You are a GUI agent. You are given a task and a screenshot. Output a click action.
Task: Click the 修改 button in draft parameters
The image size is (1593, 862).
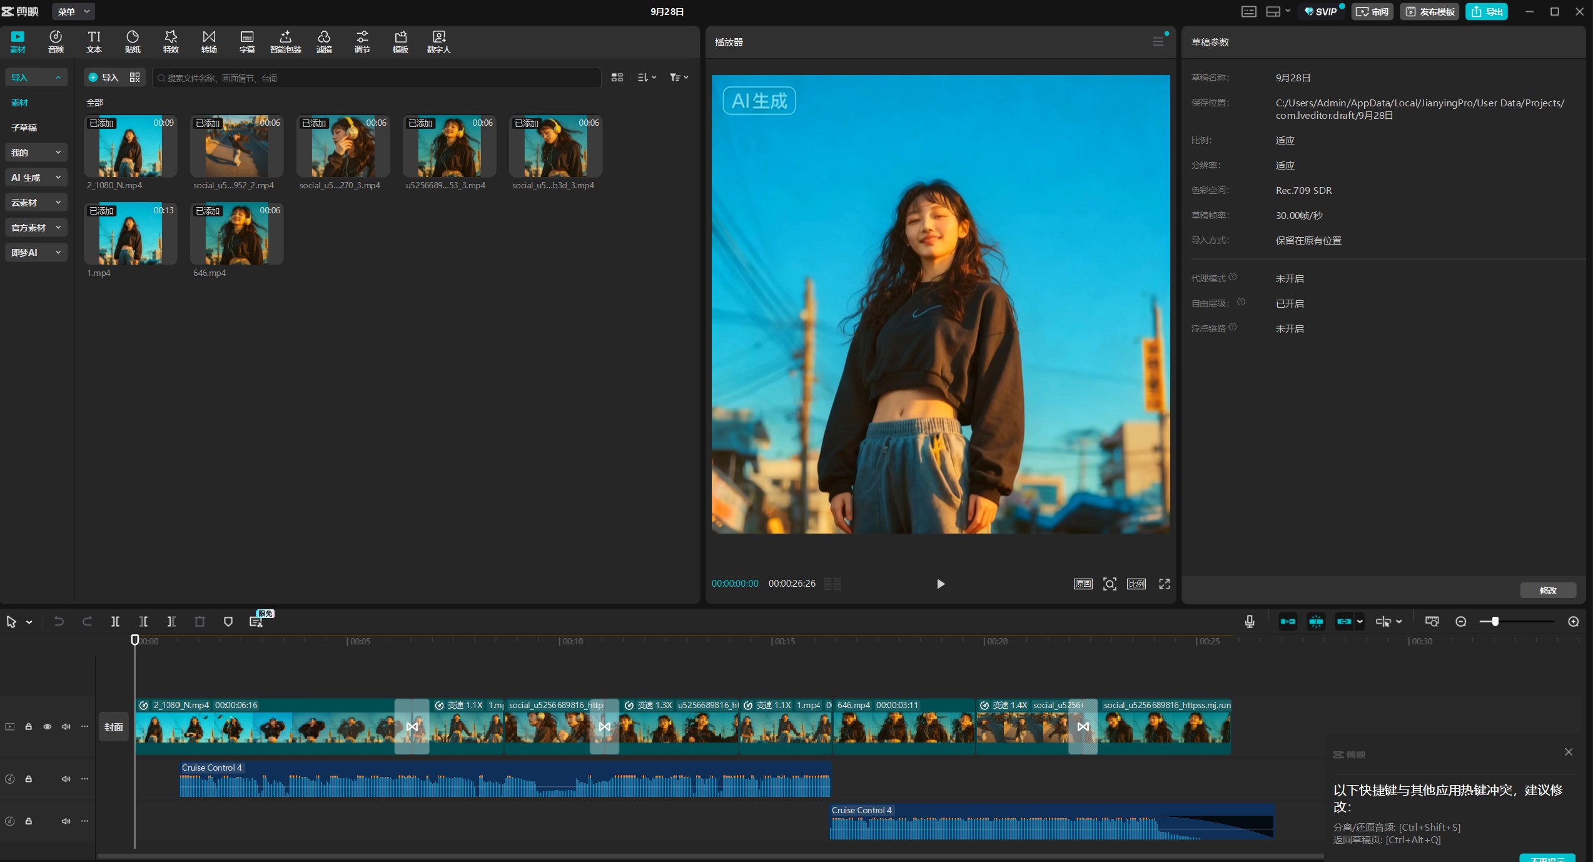[x=1547, y=590]
